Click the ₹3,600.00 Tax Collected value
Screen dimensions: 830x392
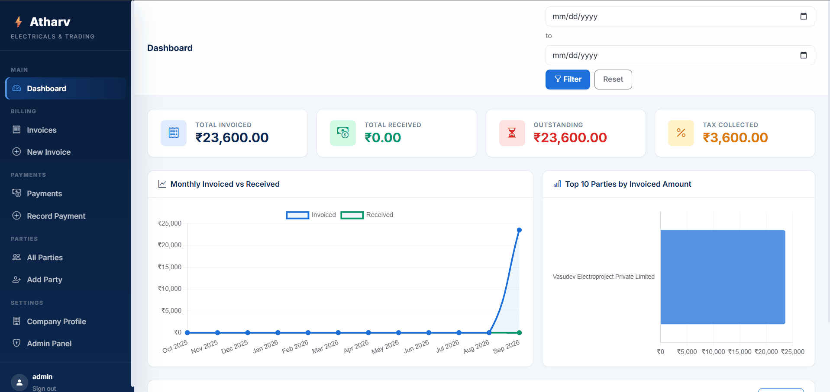coord(735,137)
